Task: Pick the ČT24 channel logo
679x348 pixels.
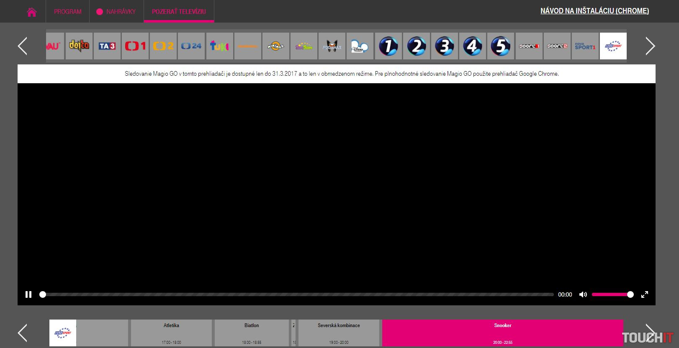Action: click(191, 46)
